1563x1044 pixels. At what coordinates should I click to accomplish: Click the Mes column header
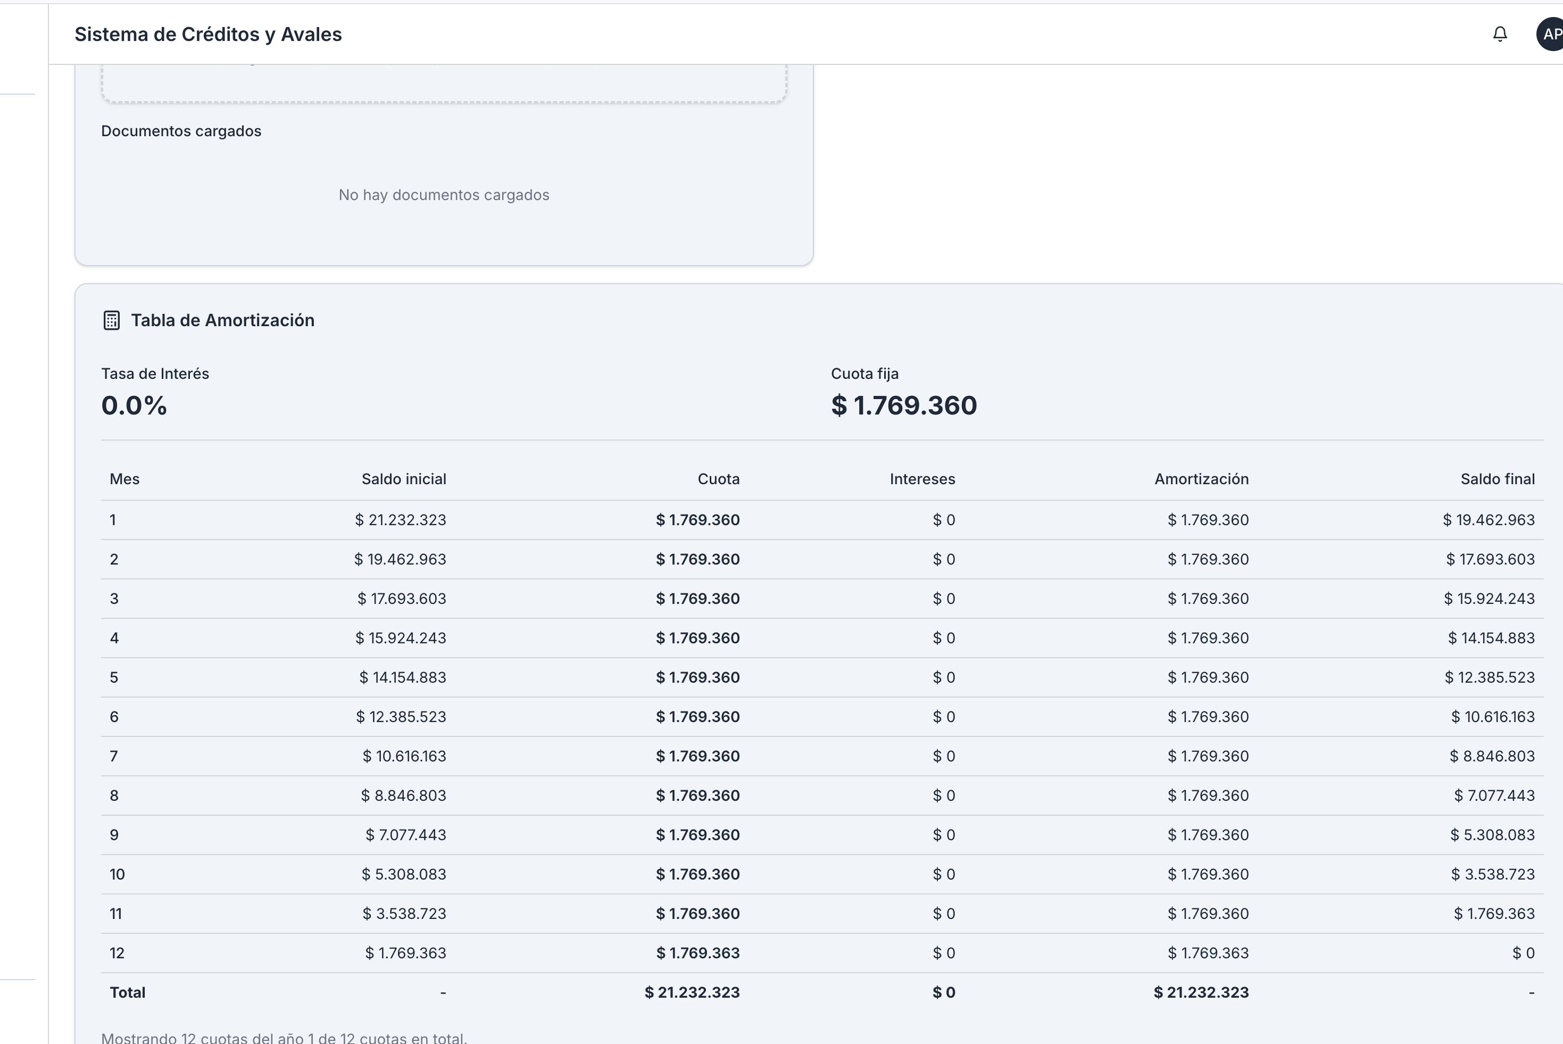pyautogui.click(x=124, y=479)
